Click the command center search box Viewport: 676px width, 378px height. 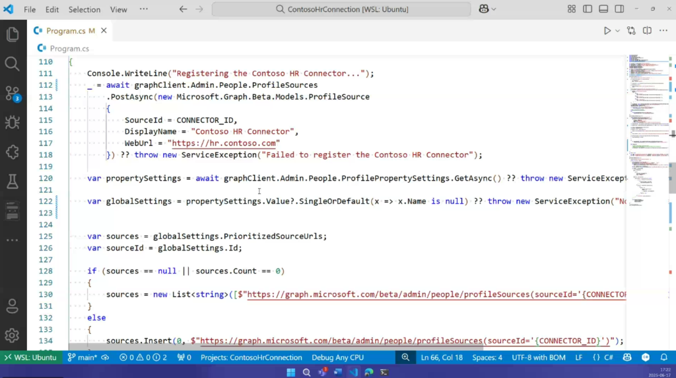point(341,9)
